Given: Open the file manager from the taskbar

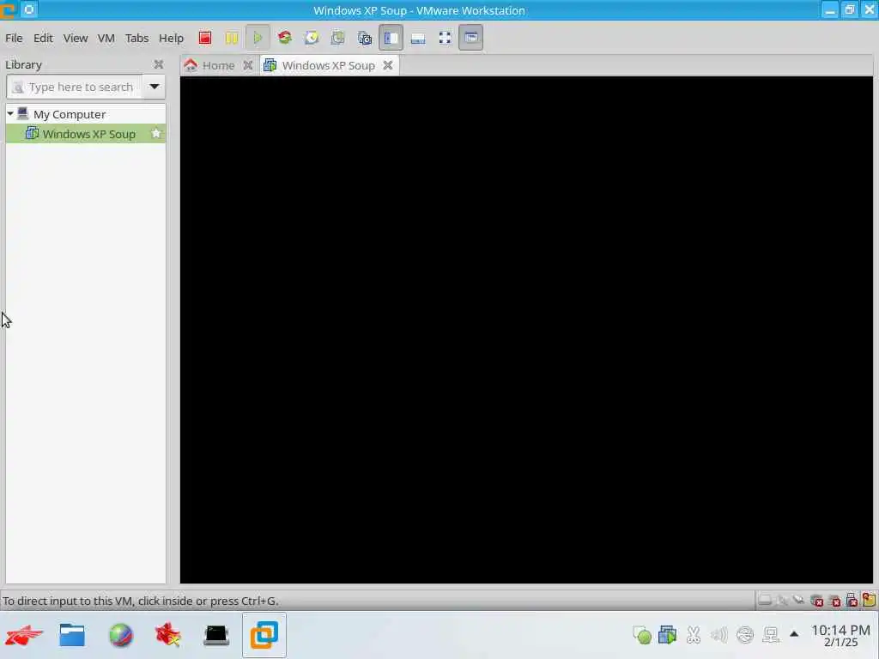Looking at the screenshot, I should coord(72,636).
